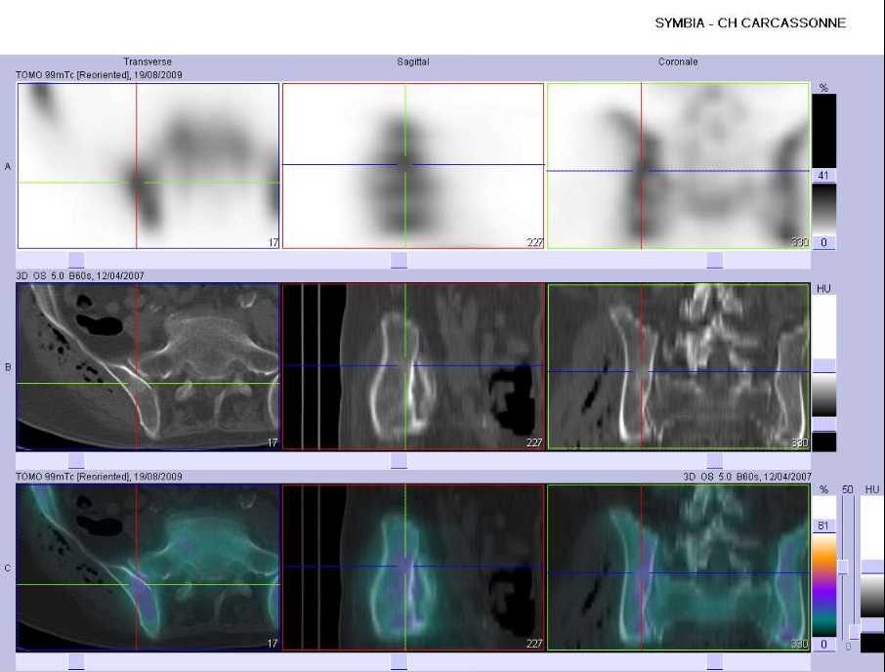The width and height of the screenshot is (885, 672).
Task: Click the upper HU window handle in row C
Action: (872, 567)
